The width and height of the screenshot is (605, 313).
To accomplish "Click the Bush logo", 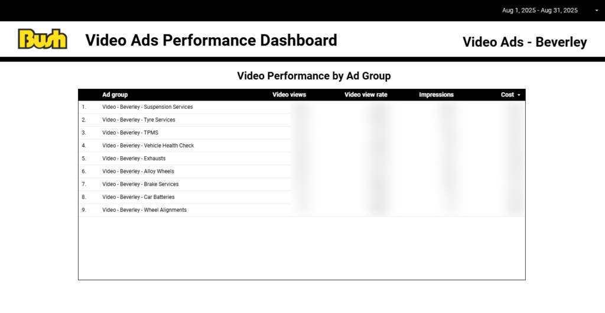I will (x=43, y=39).
